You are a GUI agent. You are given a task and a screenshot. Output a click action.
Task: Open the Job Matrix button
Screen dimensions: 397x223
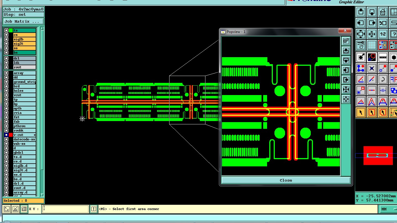tap(23, 21)
